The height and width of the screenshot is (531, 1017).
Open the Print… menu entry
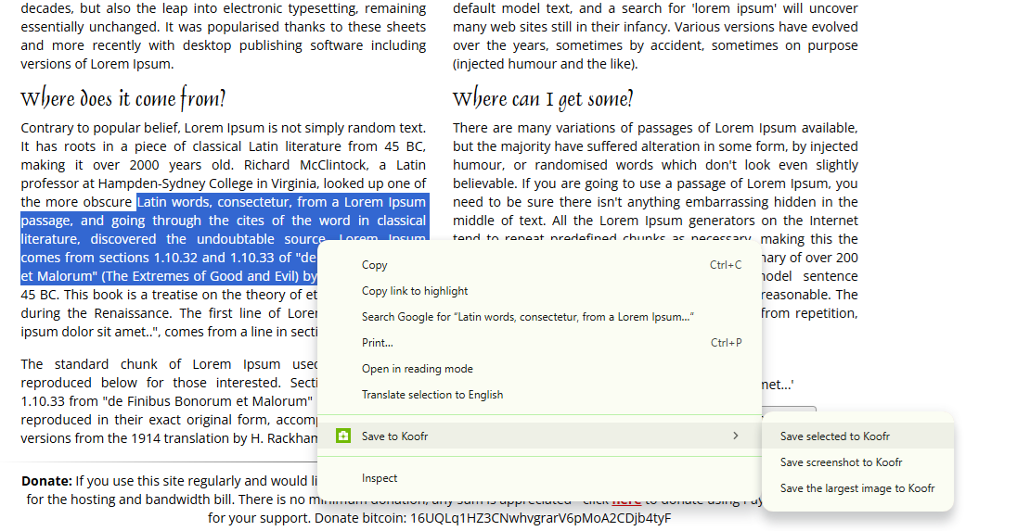click(x=539, y=343)
